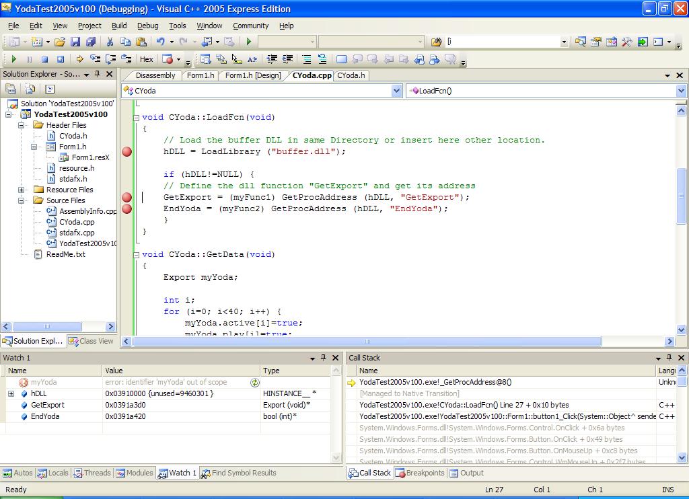Switch to CYoda.h tab
This screenshot has width=689, height=499.
tap(351, 75)
